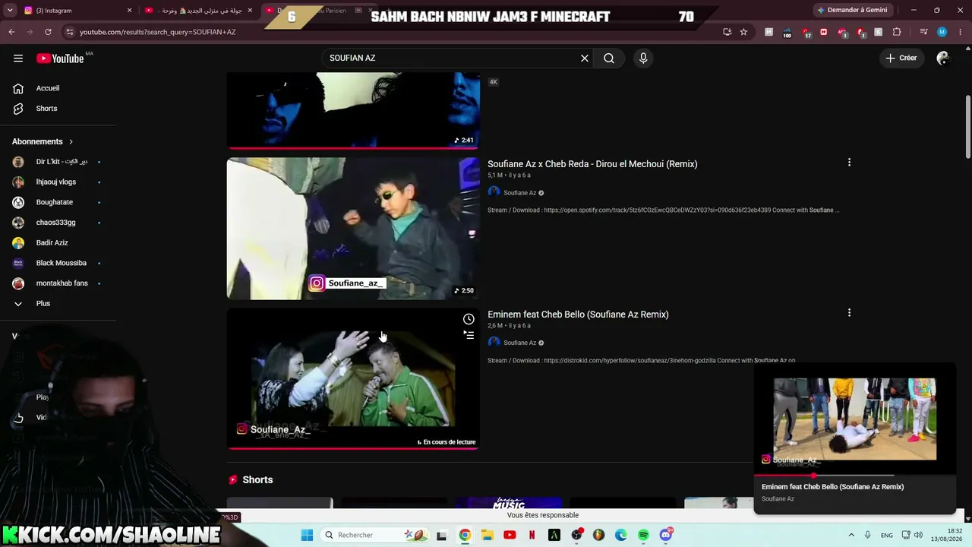Viewport: 972px width, 547px height.
Task: Add Eminem remix to queue icon
Action: [469, 335]
